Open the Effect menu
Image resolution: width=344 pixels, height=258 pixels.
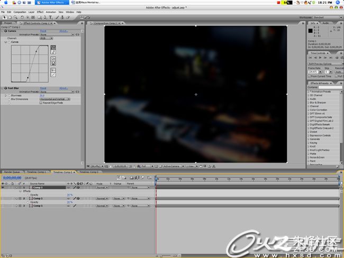point(40,12)
